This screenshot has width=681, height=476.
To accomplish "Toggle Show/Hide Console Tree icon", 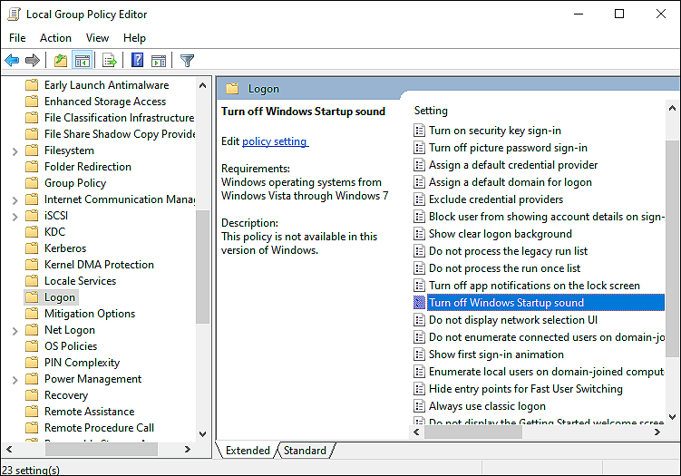I will tap(83, 61).
